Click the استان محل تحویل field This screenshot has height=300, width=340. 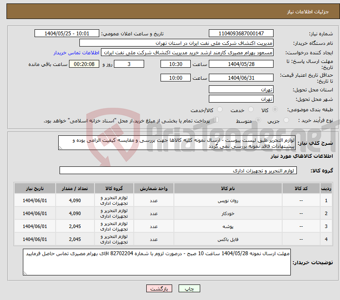coord(241,90)
